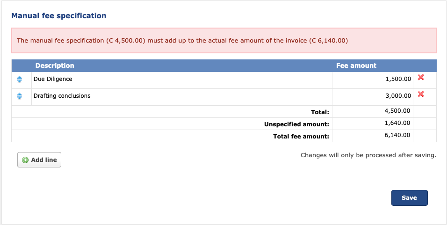
Task: Click the Total: label
Action: point(320,112)
